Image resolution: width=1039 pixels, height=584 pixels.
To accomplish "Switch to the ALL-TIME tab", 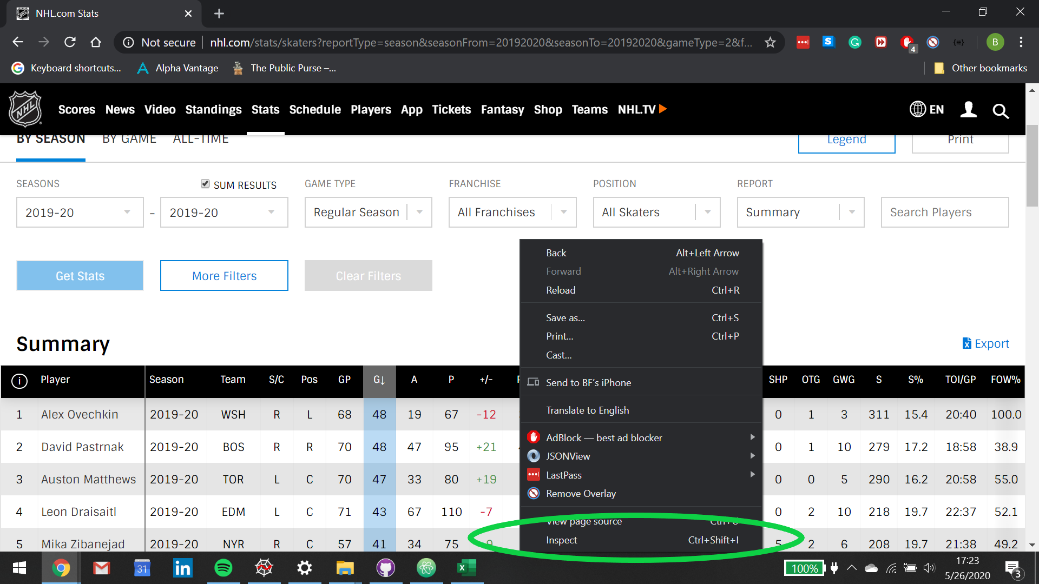I will 201,140.
